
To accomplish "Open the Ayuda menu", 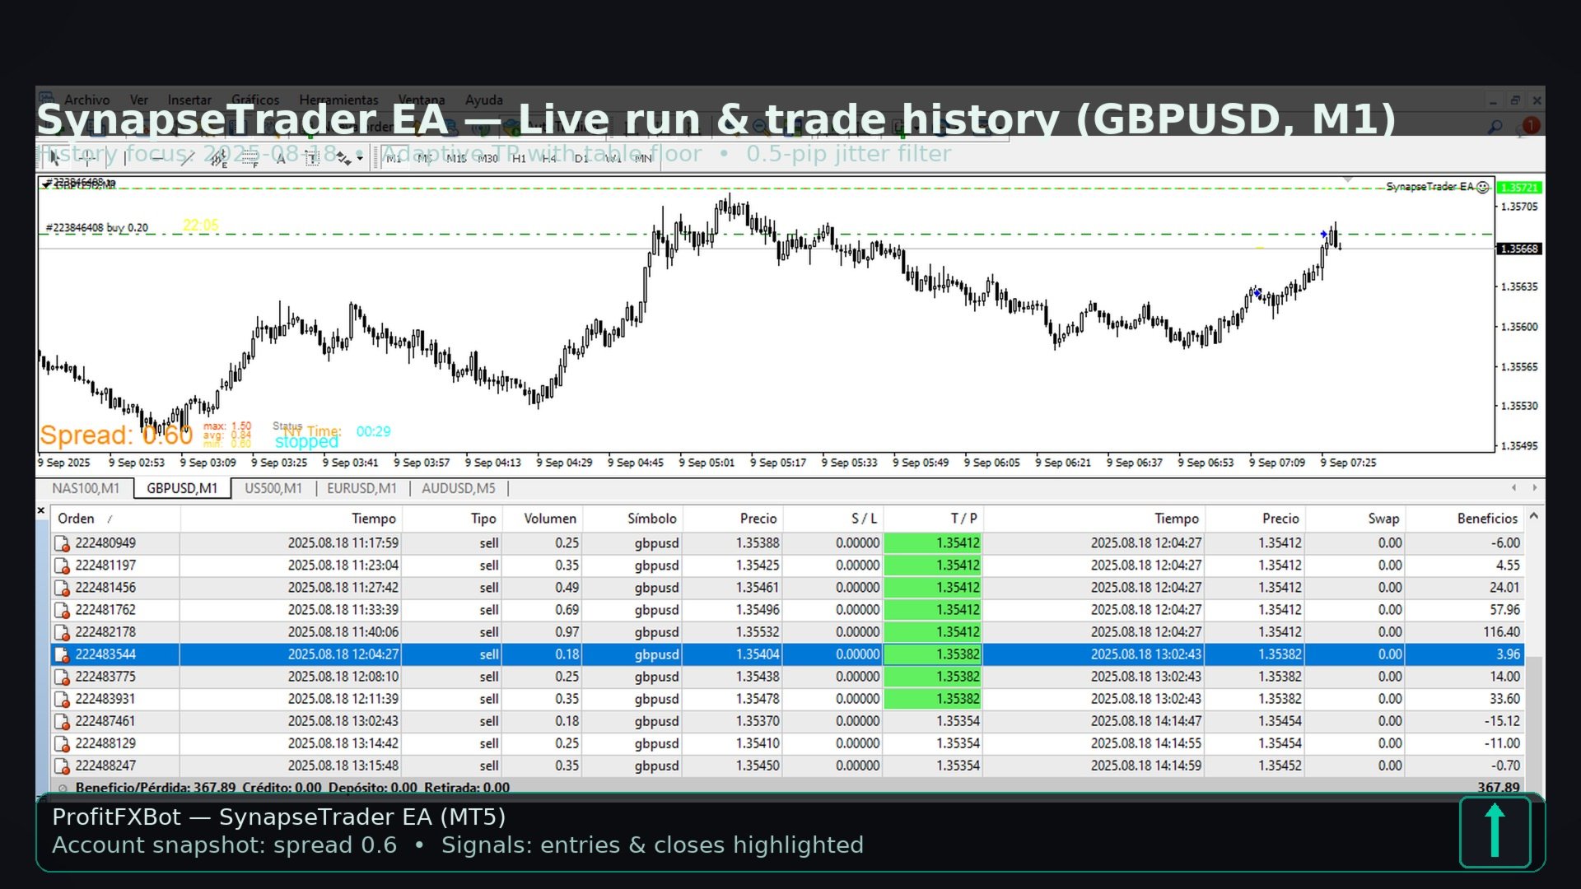I will pos(484,100).
